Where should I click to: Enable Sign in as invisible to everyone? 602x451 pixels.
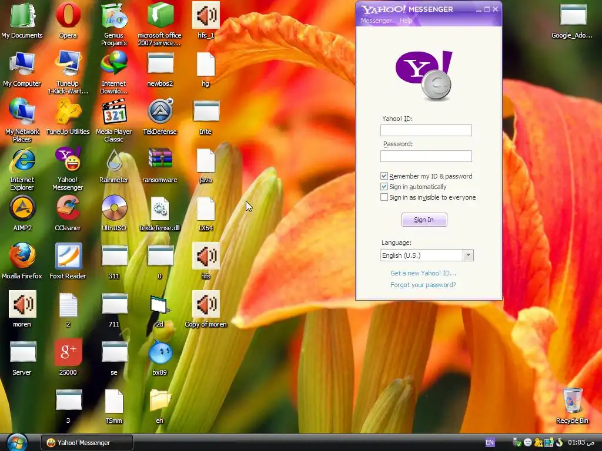(x=384, y=197)
